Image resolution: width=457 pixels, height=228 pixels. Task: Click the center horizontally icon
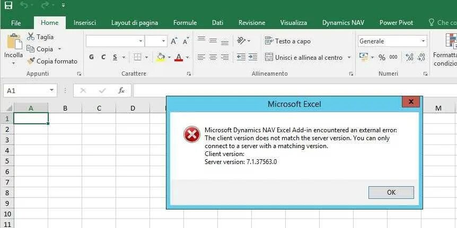213,57
